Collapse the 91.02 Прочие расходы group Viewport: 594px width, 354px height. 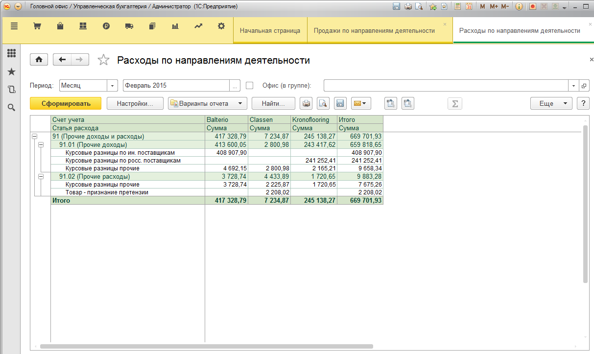coord(41,176)
